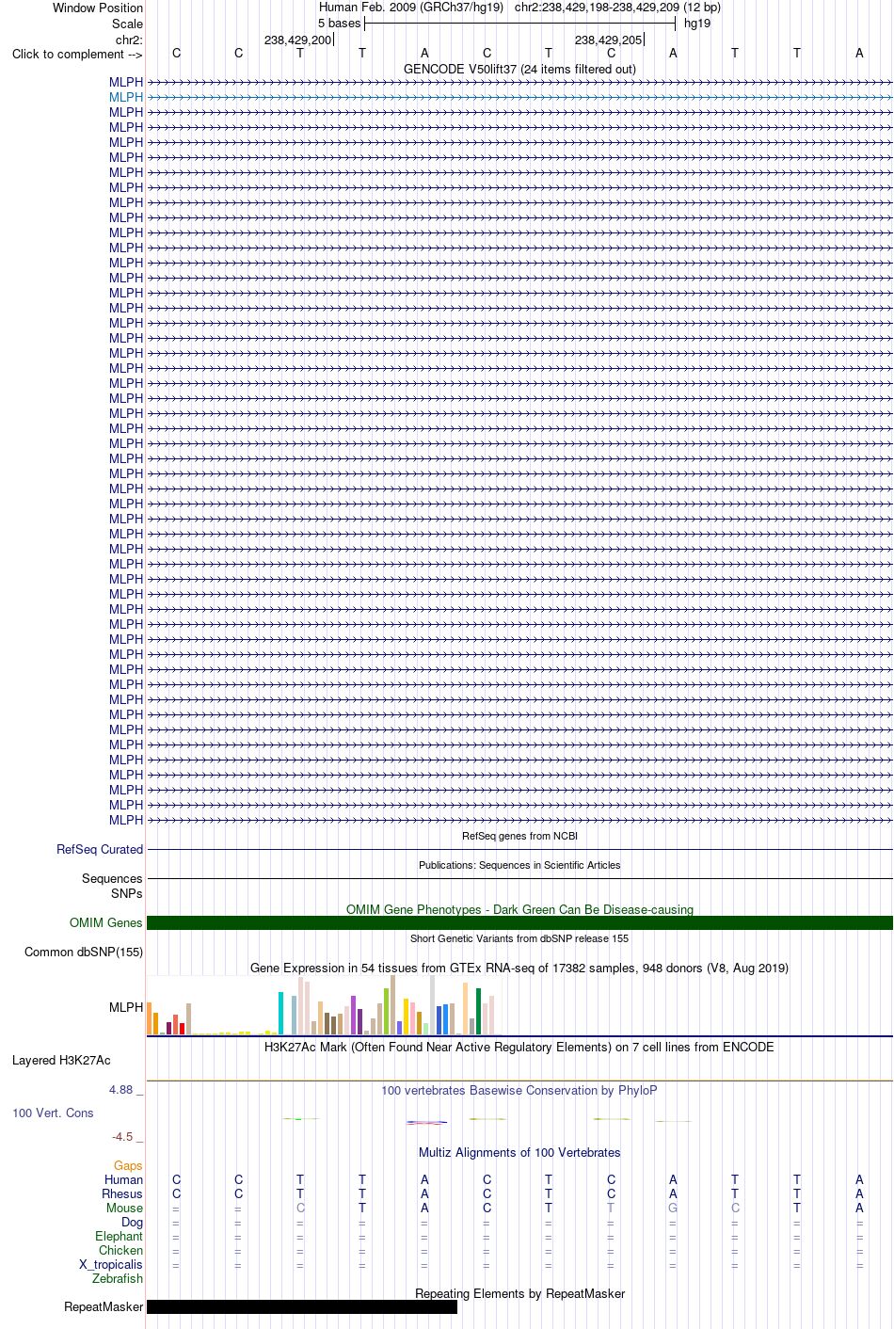Open Publications: Sequences in Scientific Articles title
Image resolution: width=894 pixels, height=1329 pixels.
[x=519, y=865]
